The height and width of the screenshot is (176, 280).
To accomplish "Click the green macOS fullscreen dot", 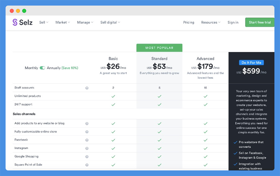I will 24,11.
